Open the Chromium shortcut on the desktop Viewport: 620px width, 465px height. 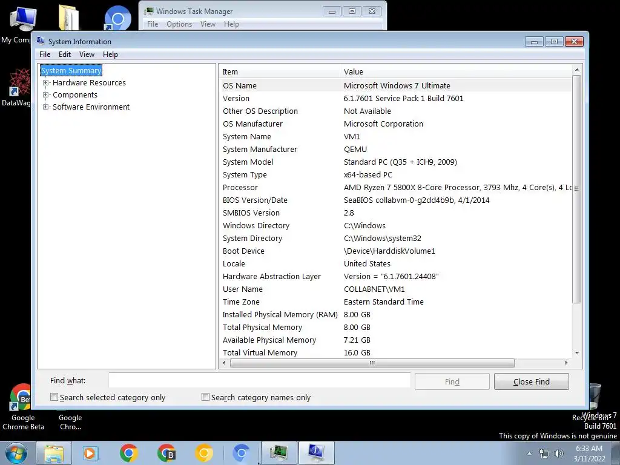point(117,18)
